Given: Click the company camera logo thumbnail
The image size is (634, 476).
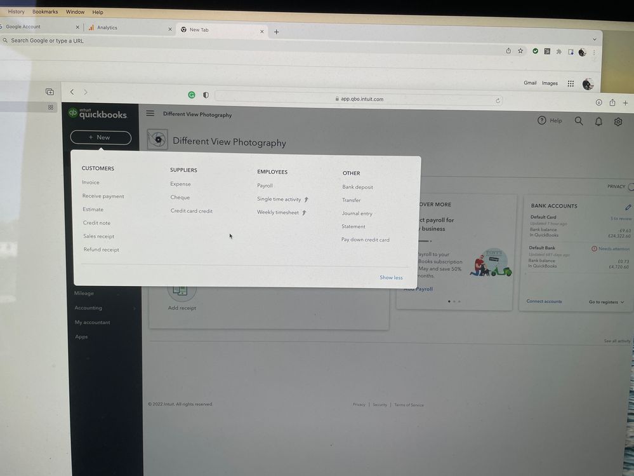Looking at the screenshot, I should coord(157,140).
